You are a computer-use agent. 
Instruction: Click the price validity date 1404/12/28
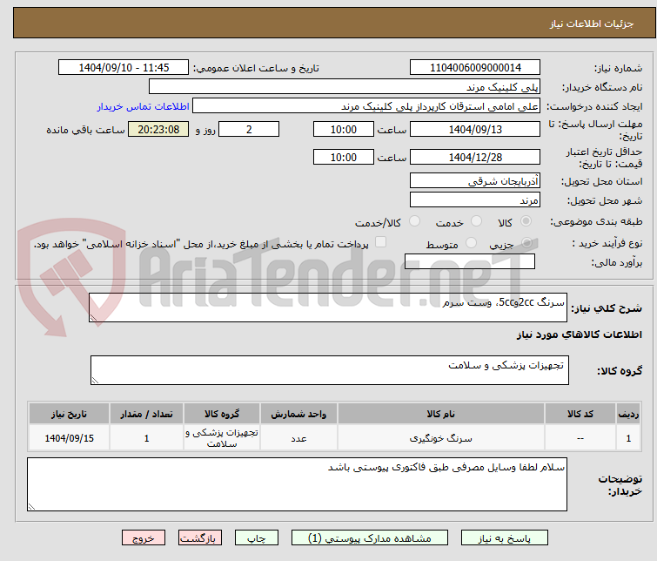tap(475, 157)
